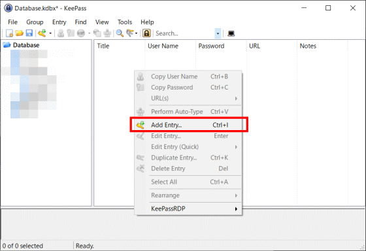Click the Duplicate Entry icon in context menu
This screenshot has width=366, height=251.
tap(141, 158)
